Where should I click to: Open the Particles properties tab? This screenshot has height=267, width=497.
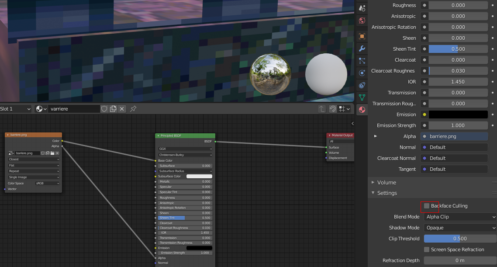click(x=362, y=61)
